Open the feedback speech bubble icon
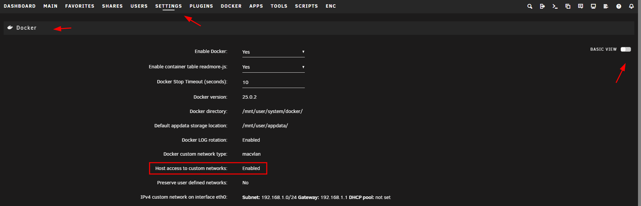Viewport: 641px width, 206px height. (581, 6)
